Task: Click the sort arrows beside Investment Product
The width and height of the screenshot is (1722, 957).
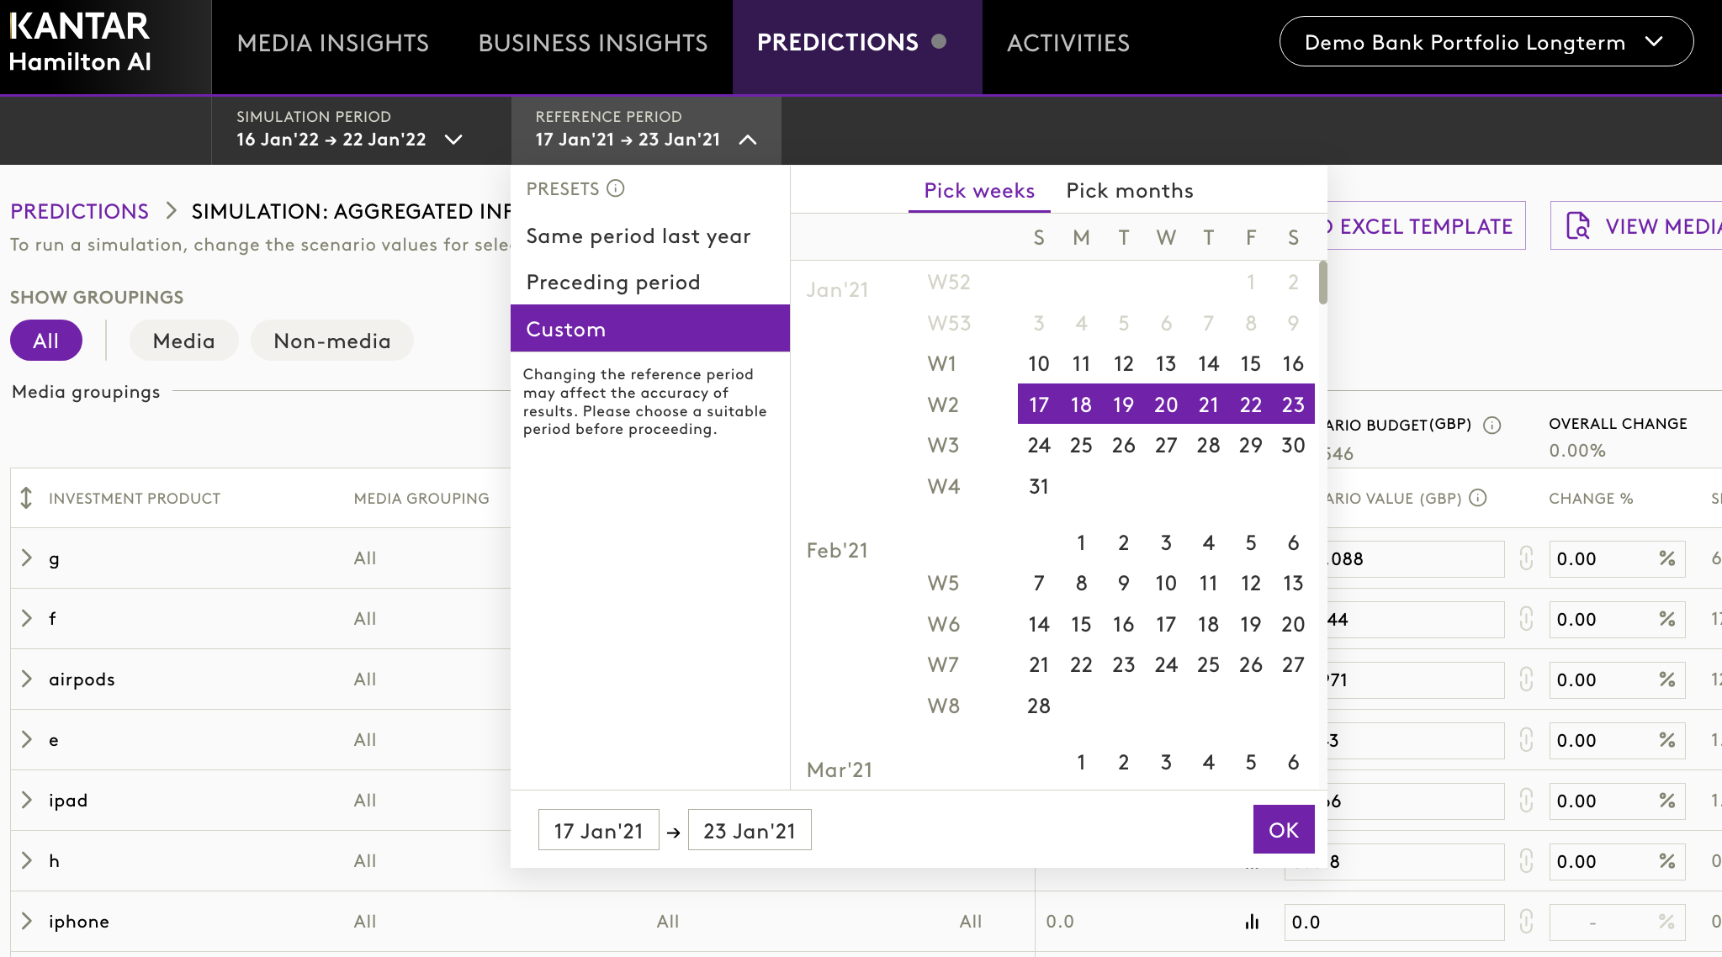Action: click(26, 498)
